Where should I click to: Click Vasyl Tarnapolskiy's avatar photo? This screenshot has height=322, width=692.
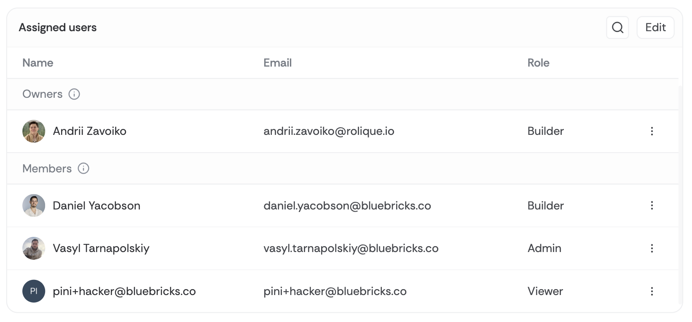click(x=34, y=248)
